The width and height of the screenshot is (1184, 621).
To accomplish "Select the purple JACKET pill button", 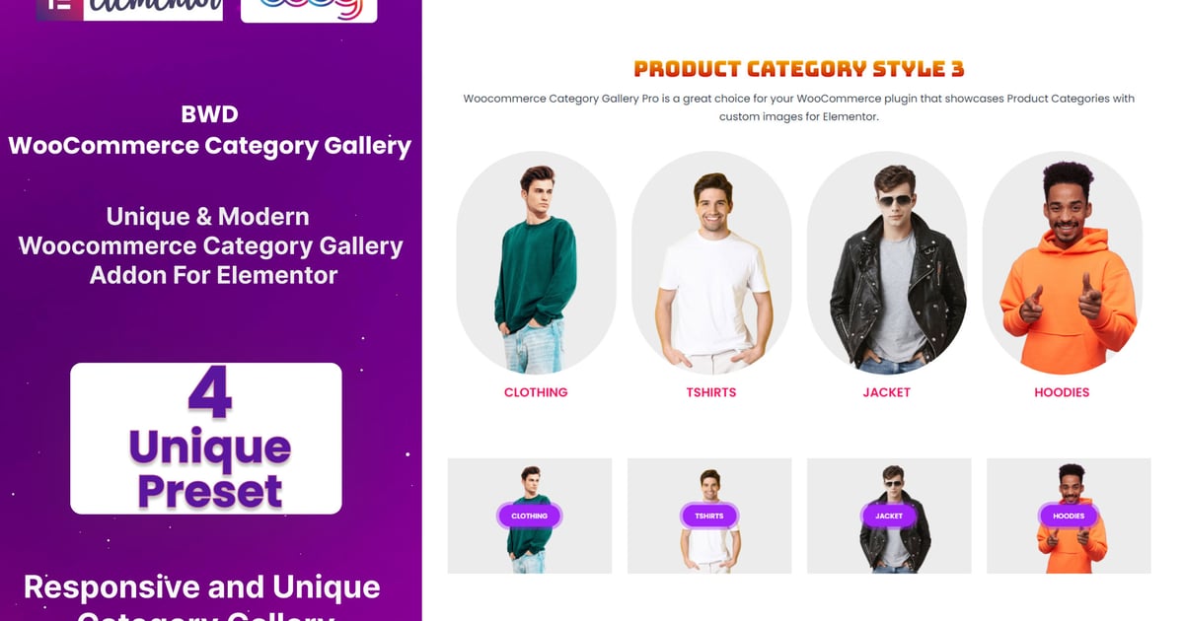I will coord(889,516).
